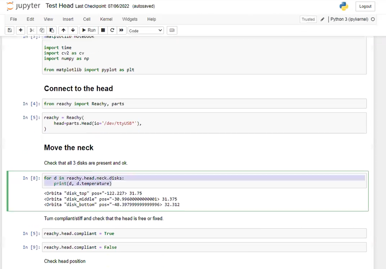
Task: Move selected cell down arrow
Action: pyautogui.click(x=73, y=30)
